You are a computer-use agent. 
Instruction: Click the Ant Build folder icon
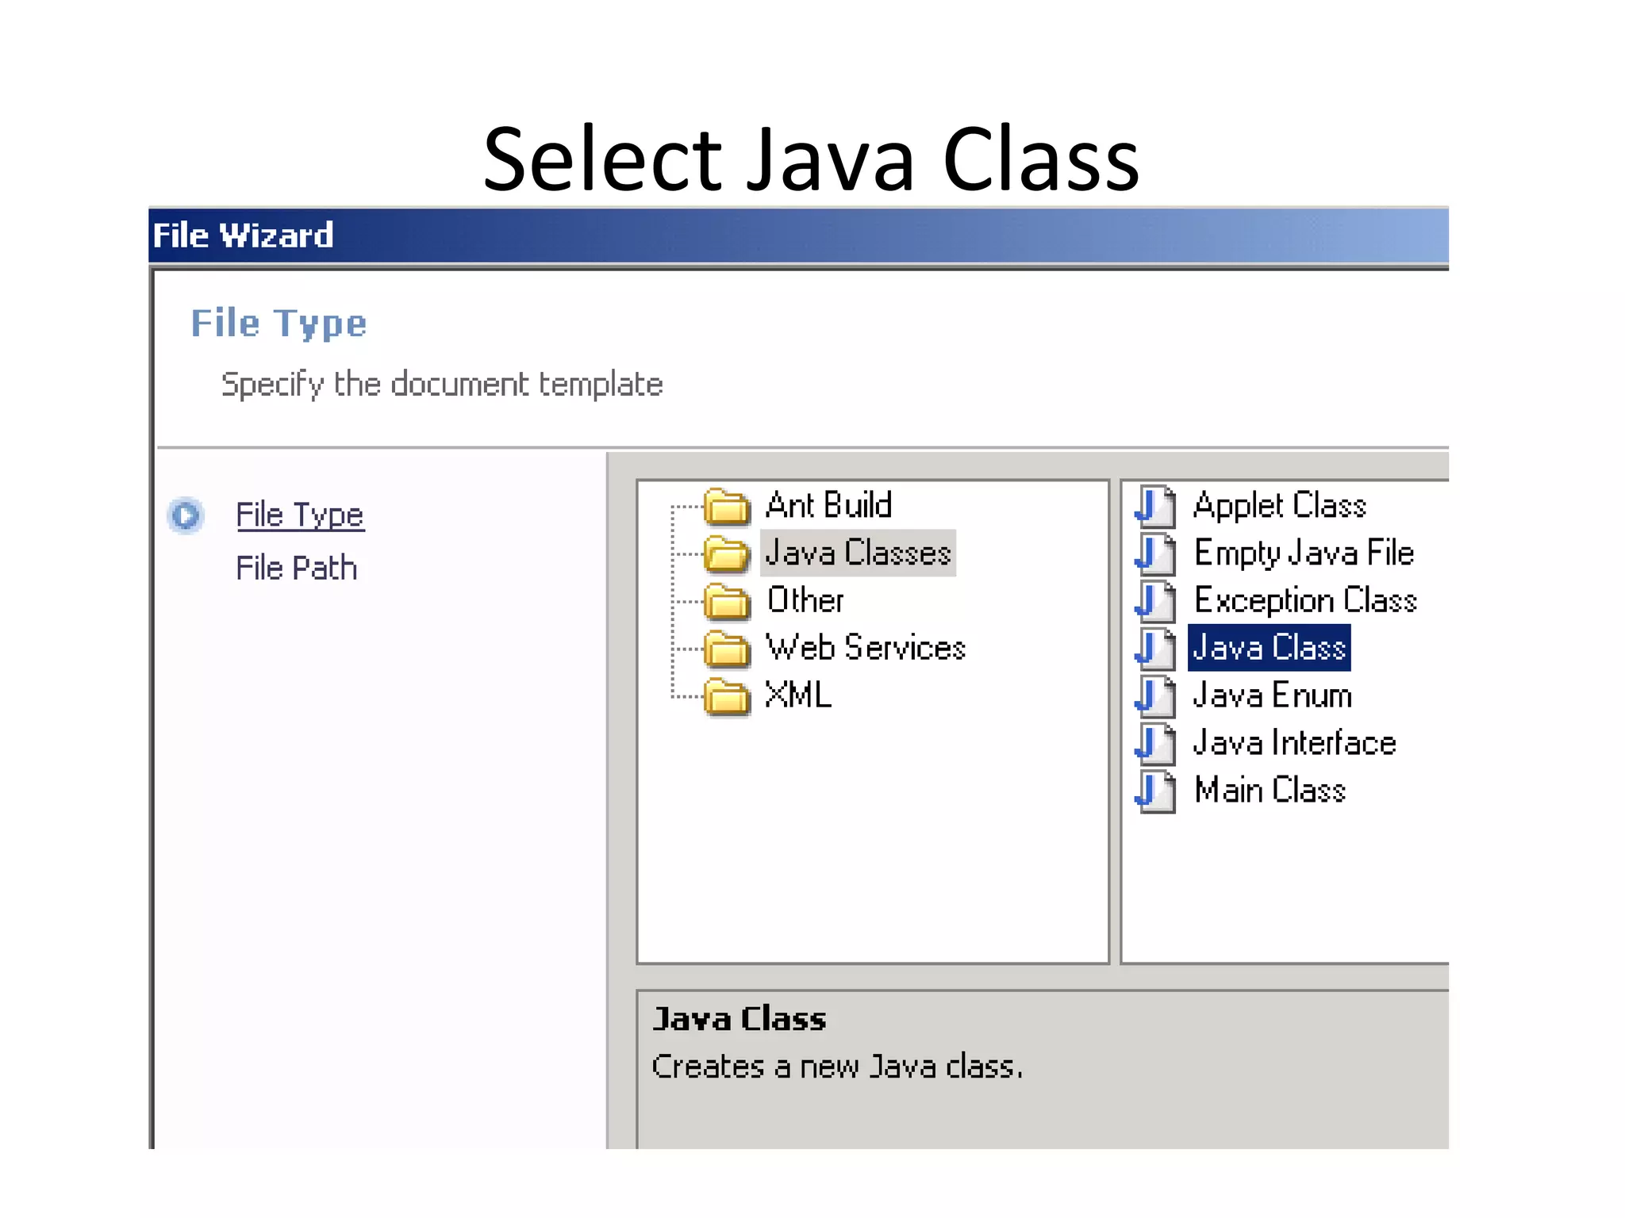click(x=727, y=507)
